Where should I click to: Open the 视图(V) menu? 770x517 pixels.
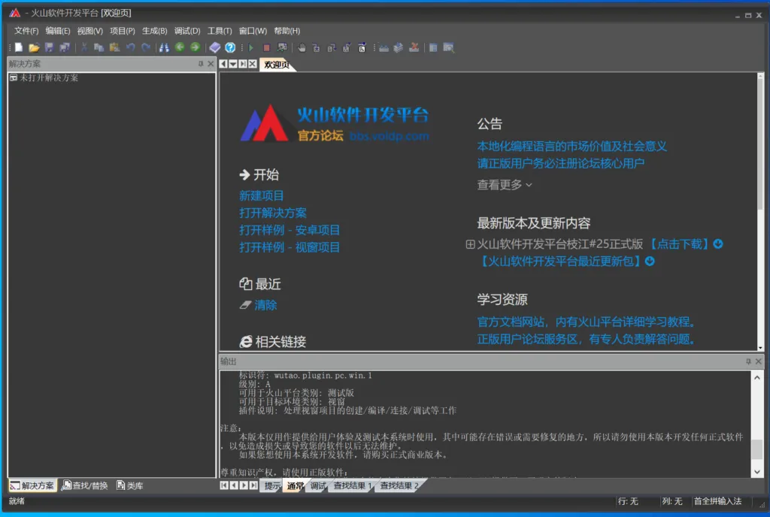(x=90, y=31)
